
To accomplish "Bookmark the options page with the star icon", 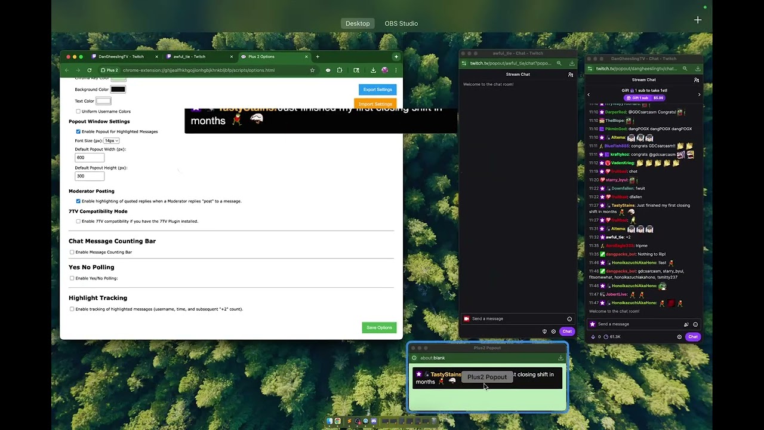I will coord(312,70).
